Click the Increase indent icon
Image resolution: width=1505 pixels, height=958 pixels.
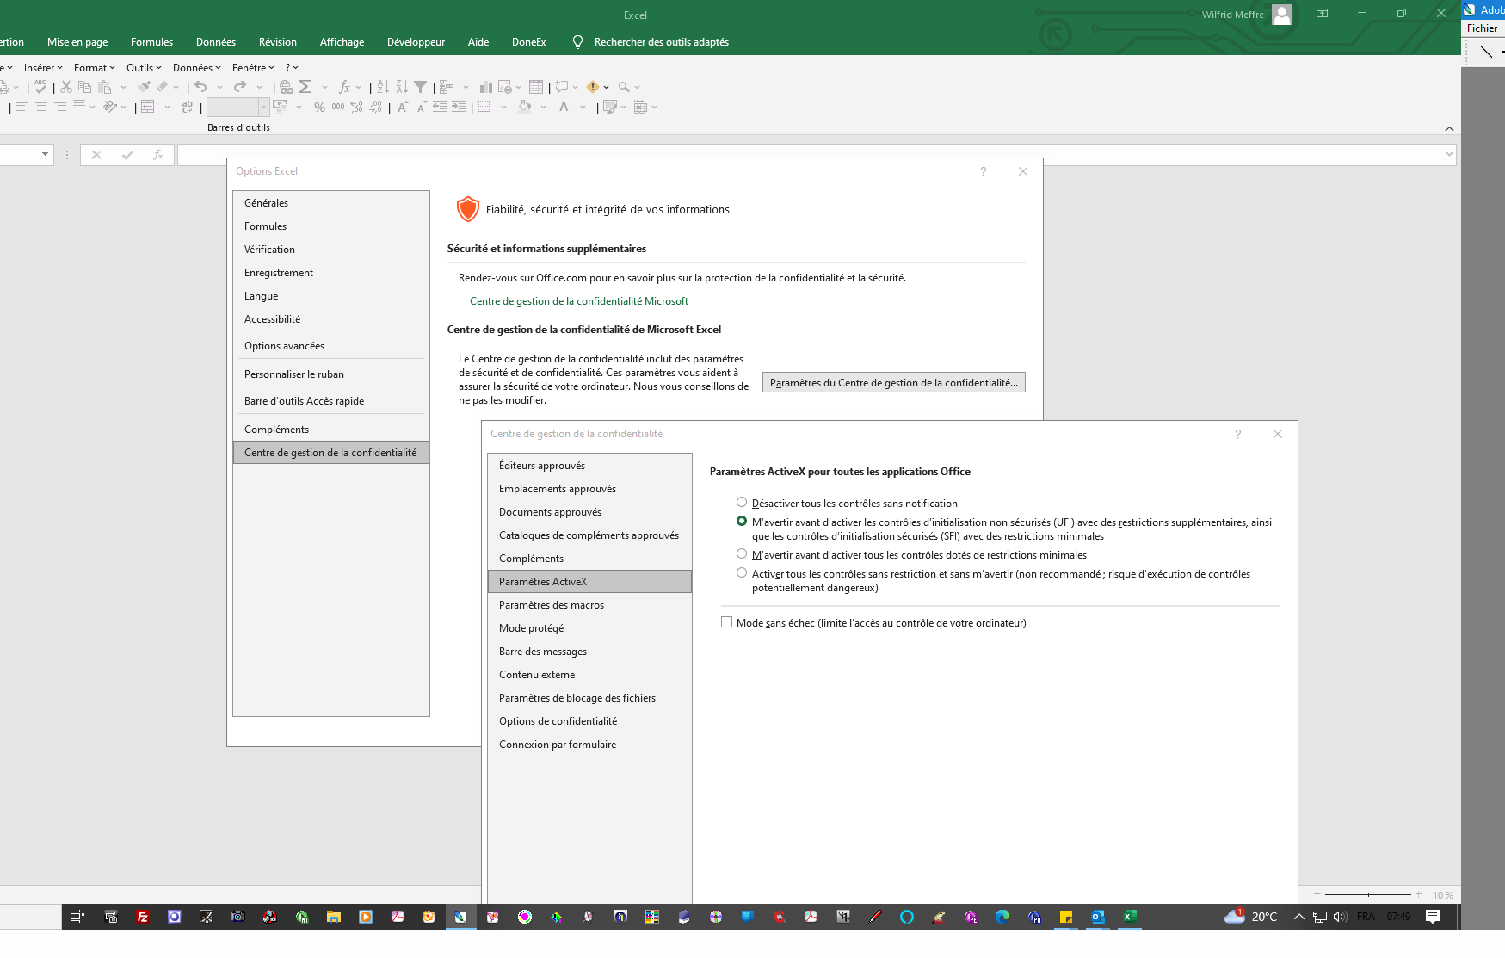coord(459,108)
